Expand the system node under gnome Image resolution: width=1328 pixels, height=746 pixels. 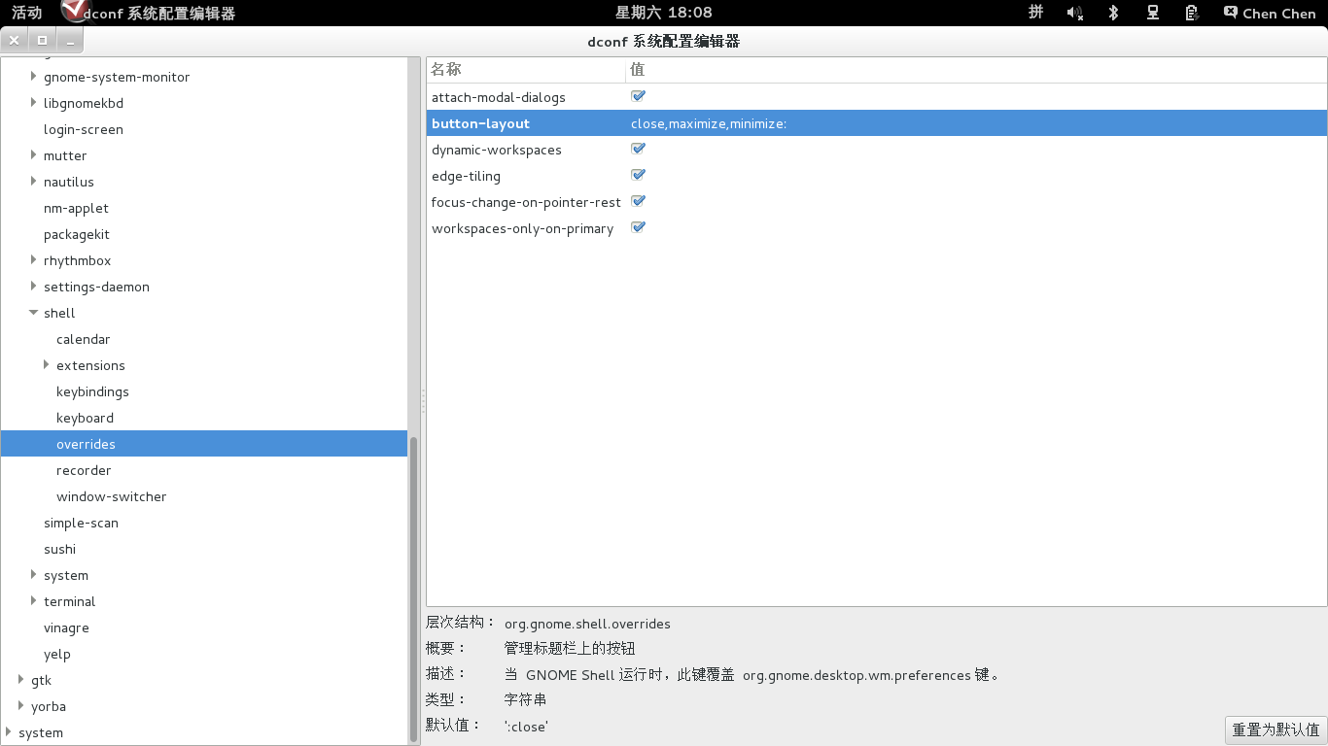tap(34, 575)
